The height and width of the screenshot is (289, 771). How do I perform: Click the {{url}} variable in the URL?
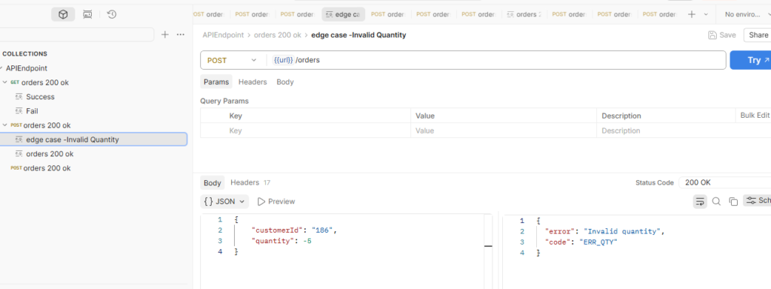(283, 60)
